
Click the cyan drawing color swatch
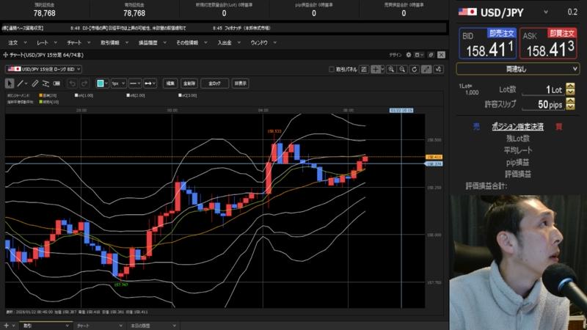102,83
